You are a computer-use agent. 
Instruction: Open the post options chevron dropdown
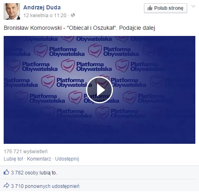coord(193,6)
